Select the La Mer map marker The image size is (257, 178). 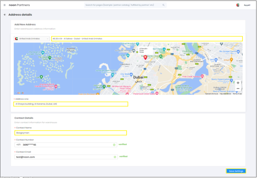pyautogui.click(x=128, y=55)
